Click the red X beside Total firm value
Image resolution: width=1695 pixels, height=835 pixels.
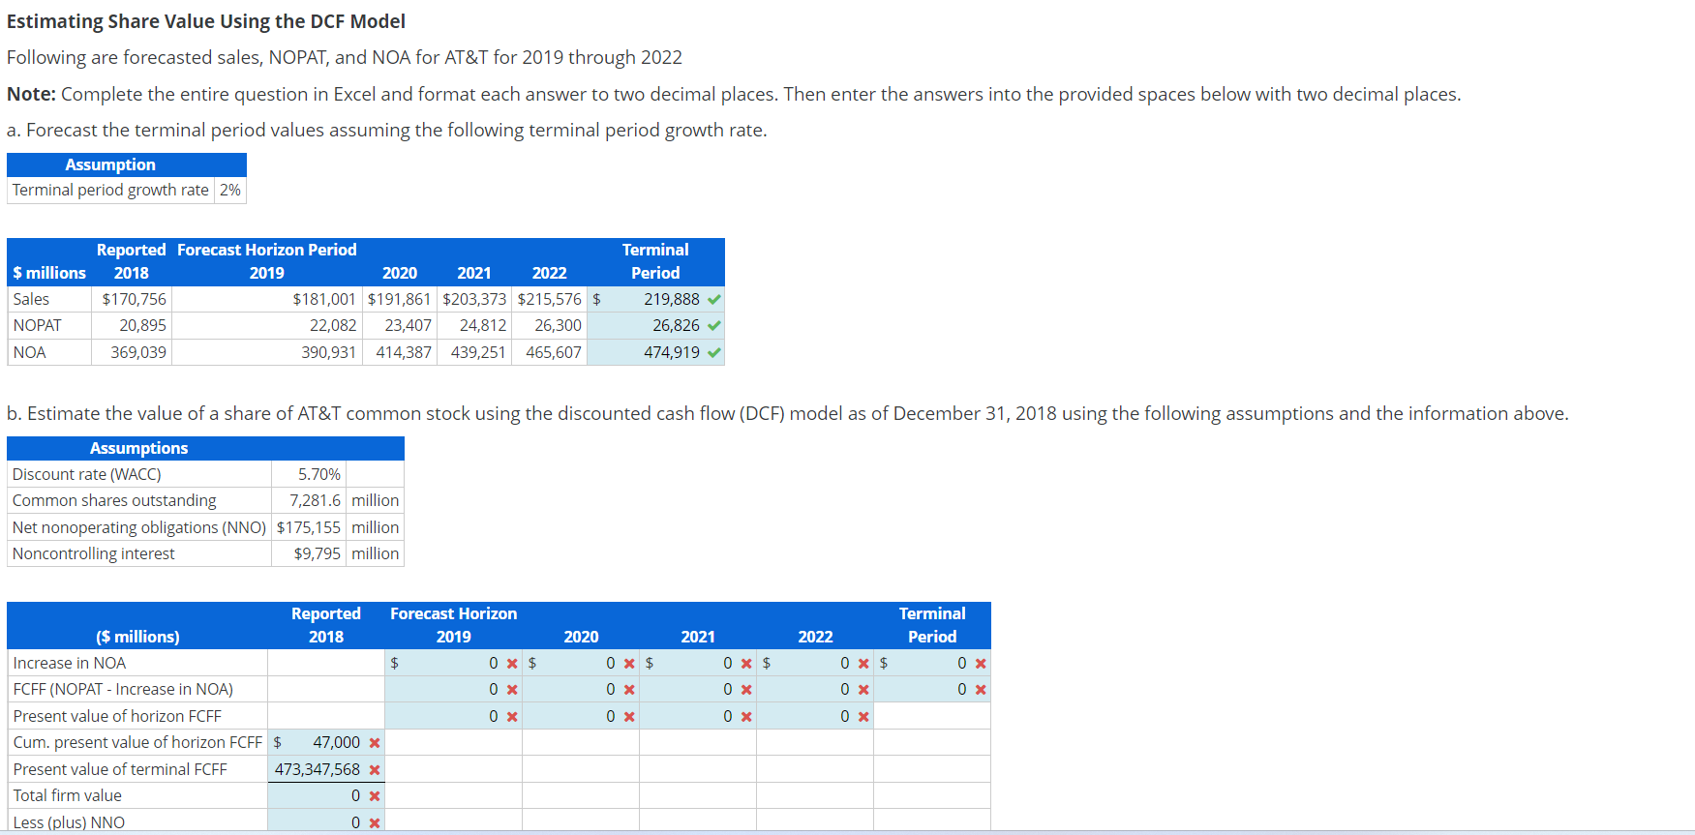(x=375, y=796)
